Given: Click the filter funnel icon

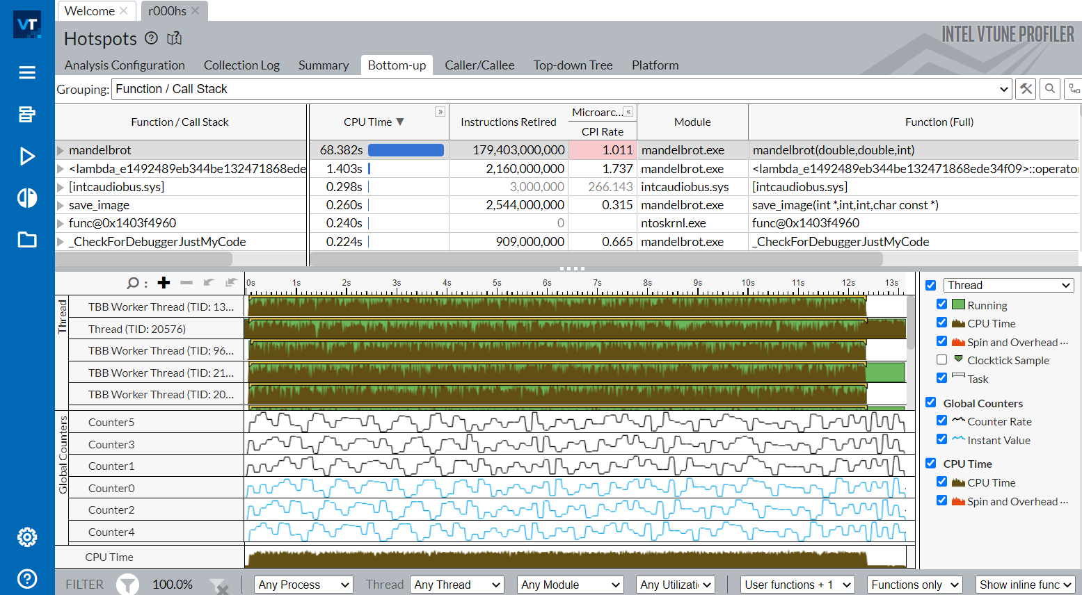Looking at the screenshot, I should click(127, 585).
